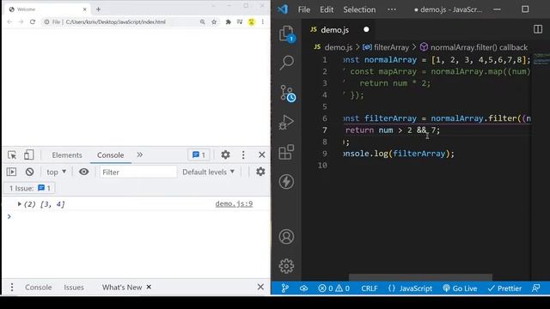Open the VS Code Edit menu
The width and height of the screenshot is (550, 309).
pos(327,9)
